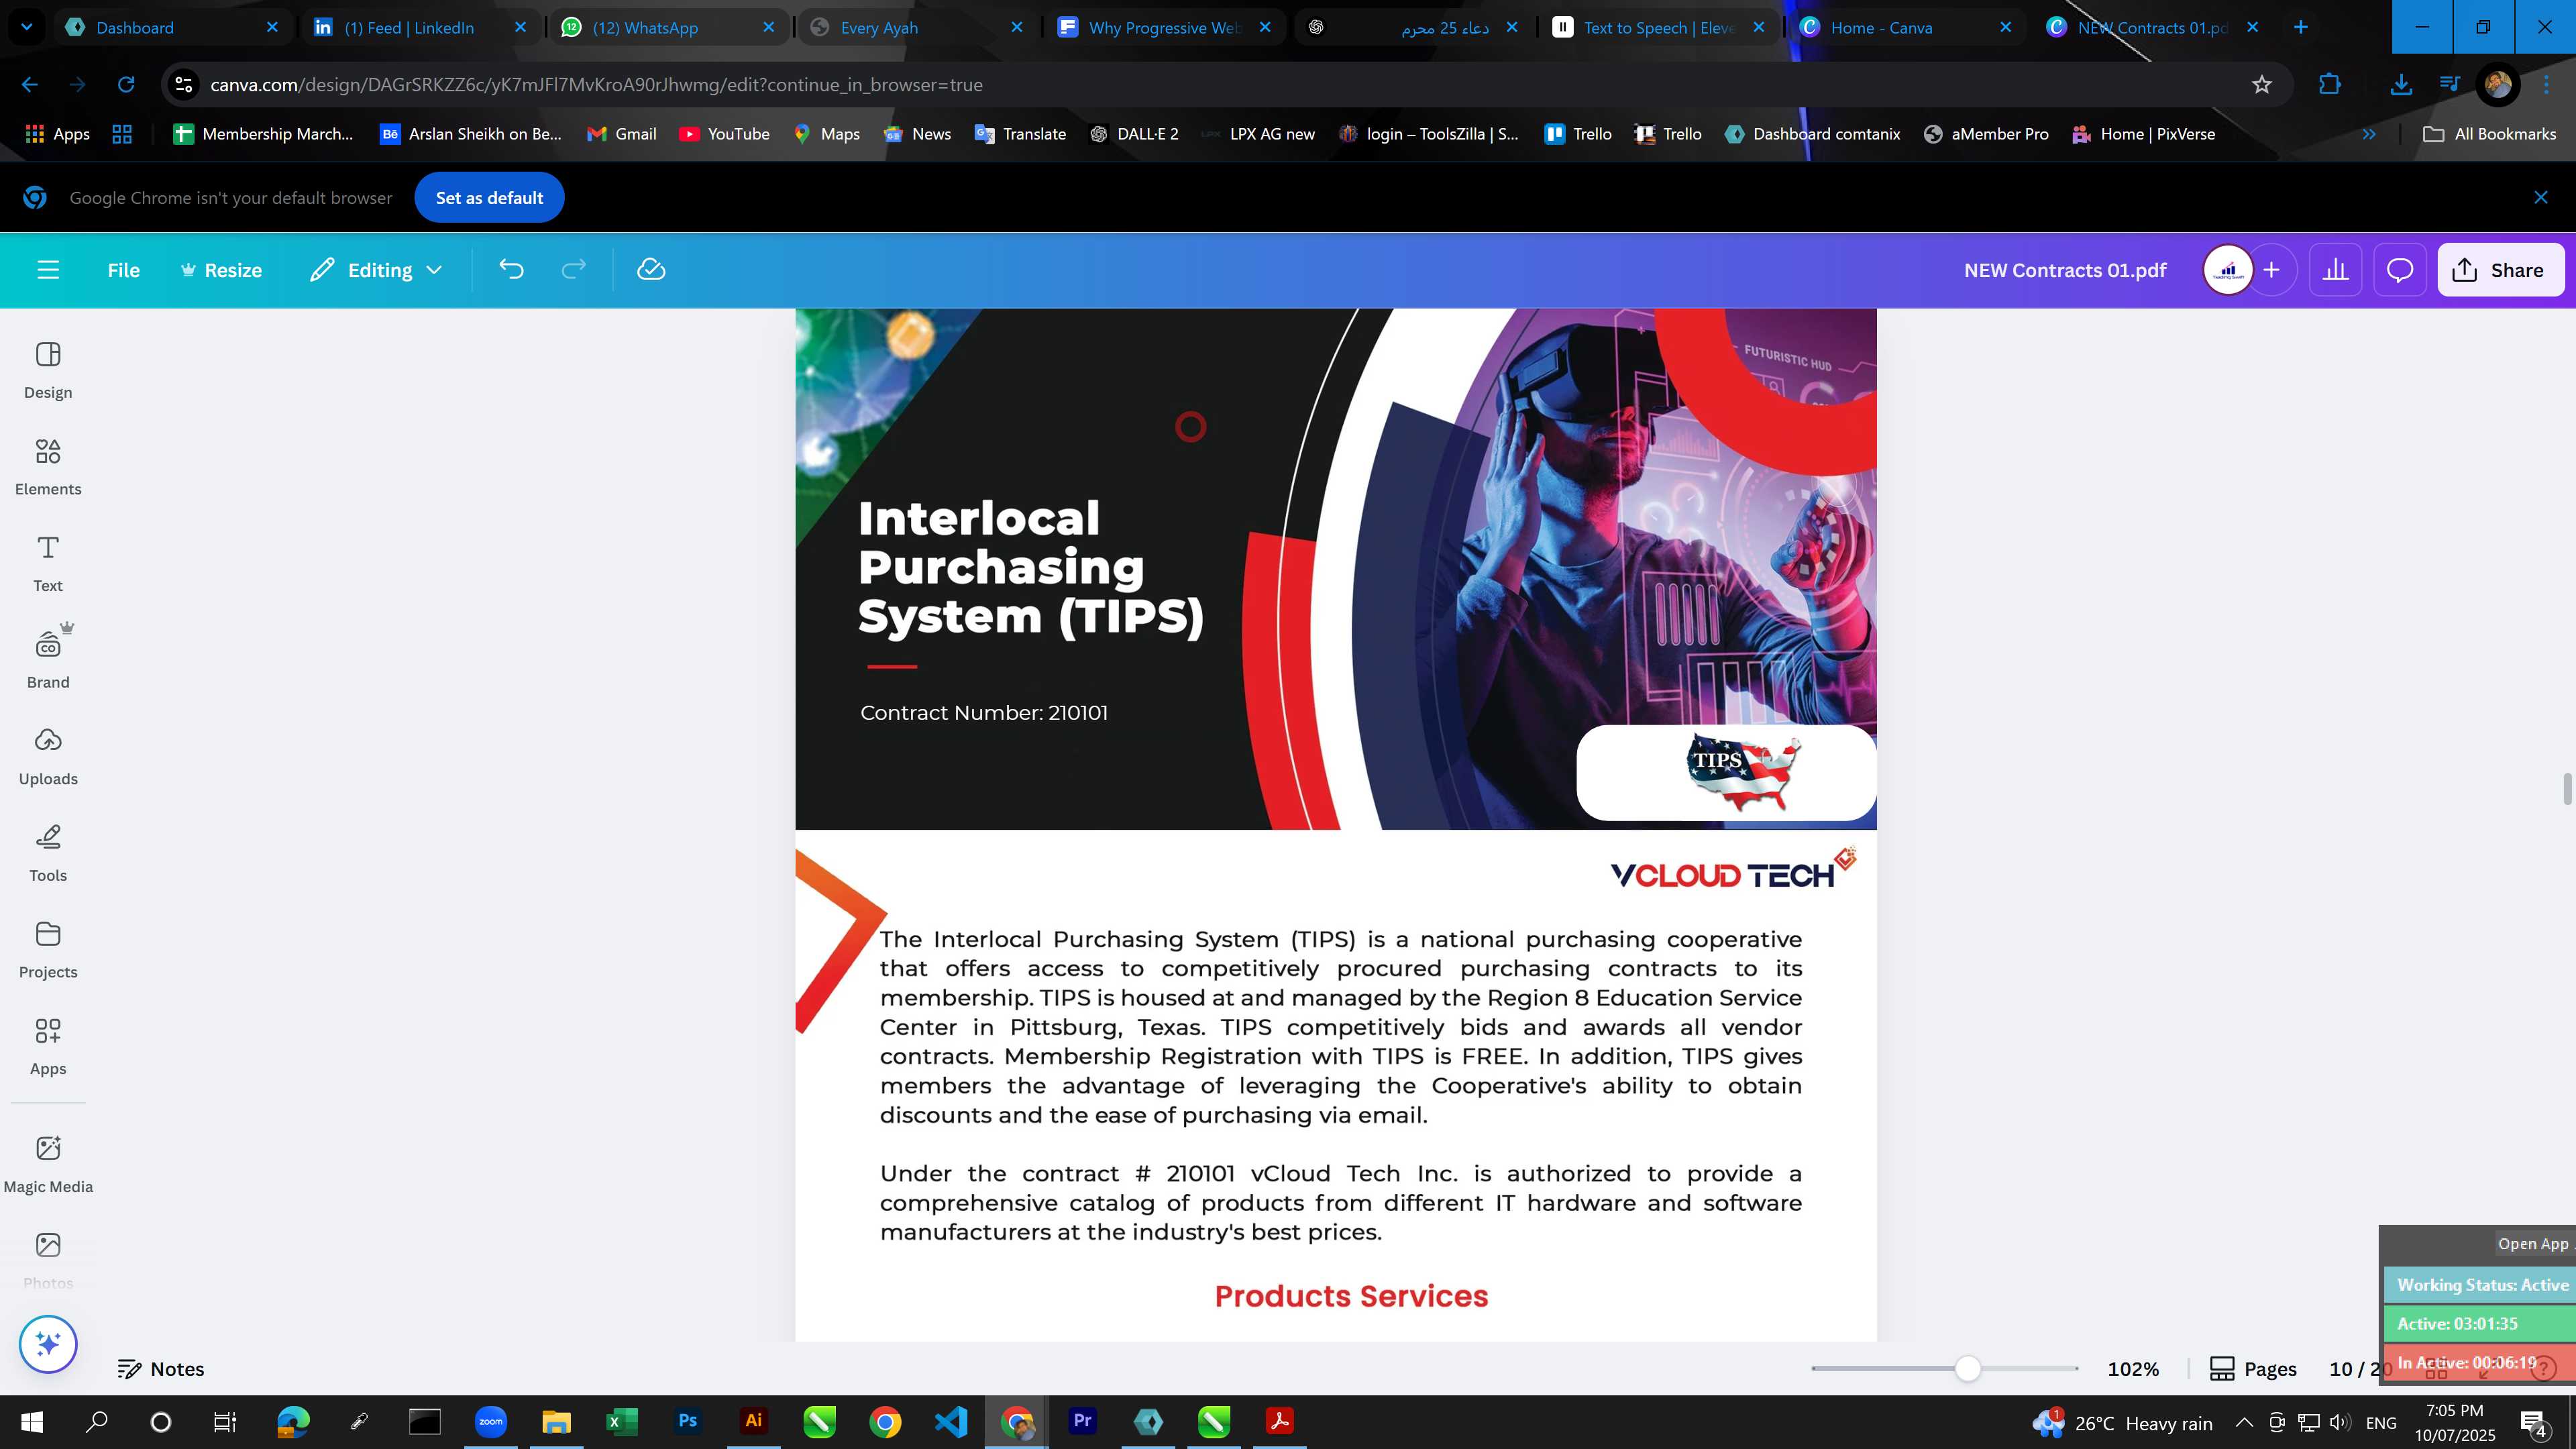Open the analytics insights chart icon
This screenshot has height=1449, width=2576.
(2336, 270)
